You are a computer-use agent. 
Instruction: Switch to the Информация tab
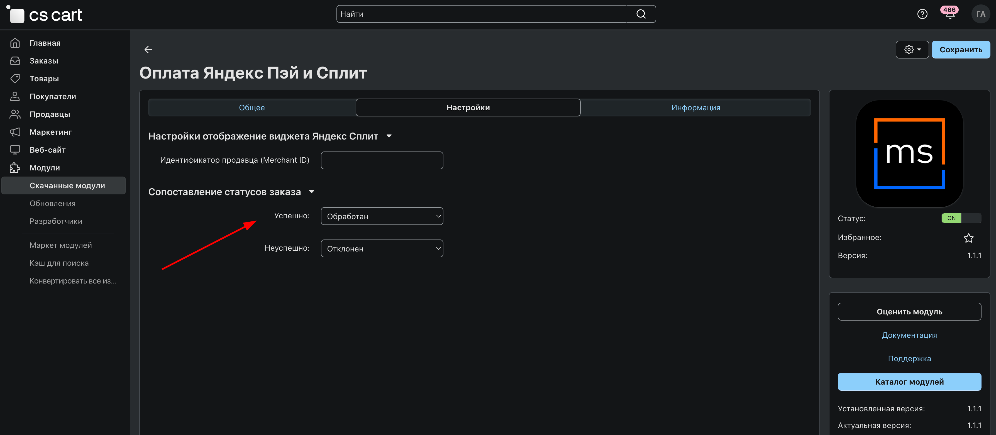tap(695, 107)
